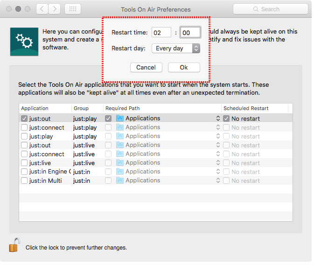The image size is (321, 271).
Task: Select the just:in group cell of just:in Multi row
Action: pyautogui.click(x=82, y=181)
